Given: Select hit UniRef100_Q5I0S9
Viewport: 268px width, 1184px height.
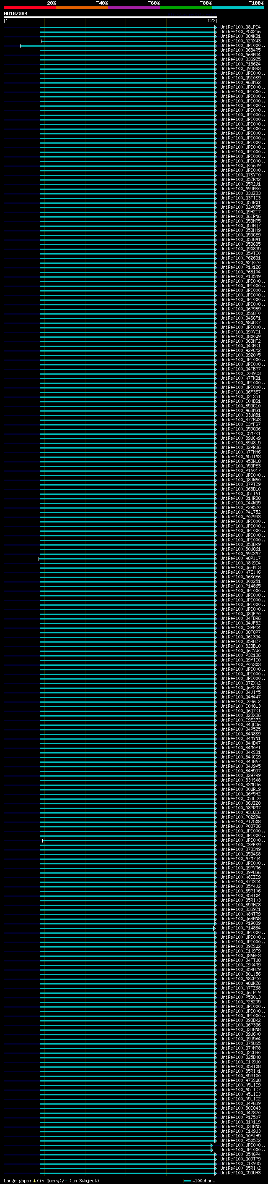Looking at the screenshot, I should click(240, 78).
